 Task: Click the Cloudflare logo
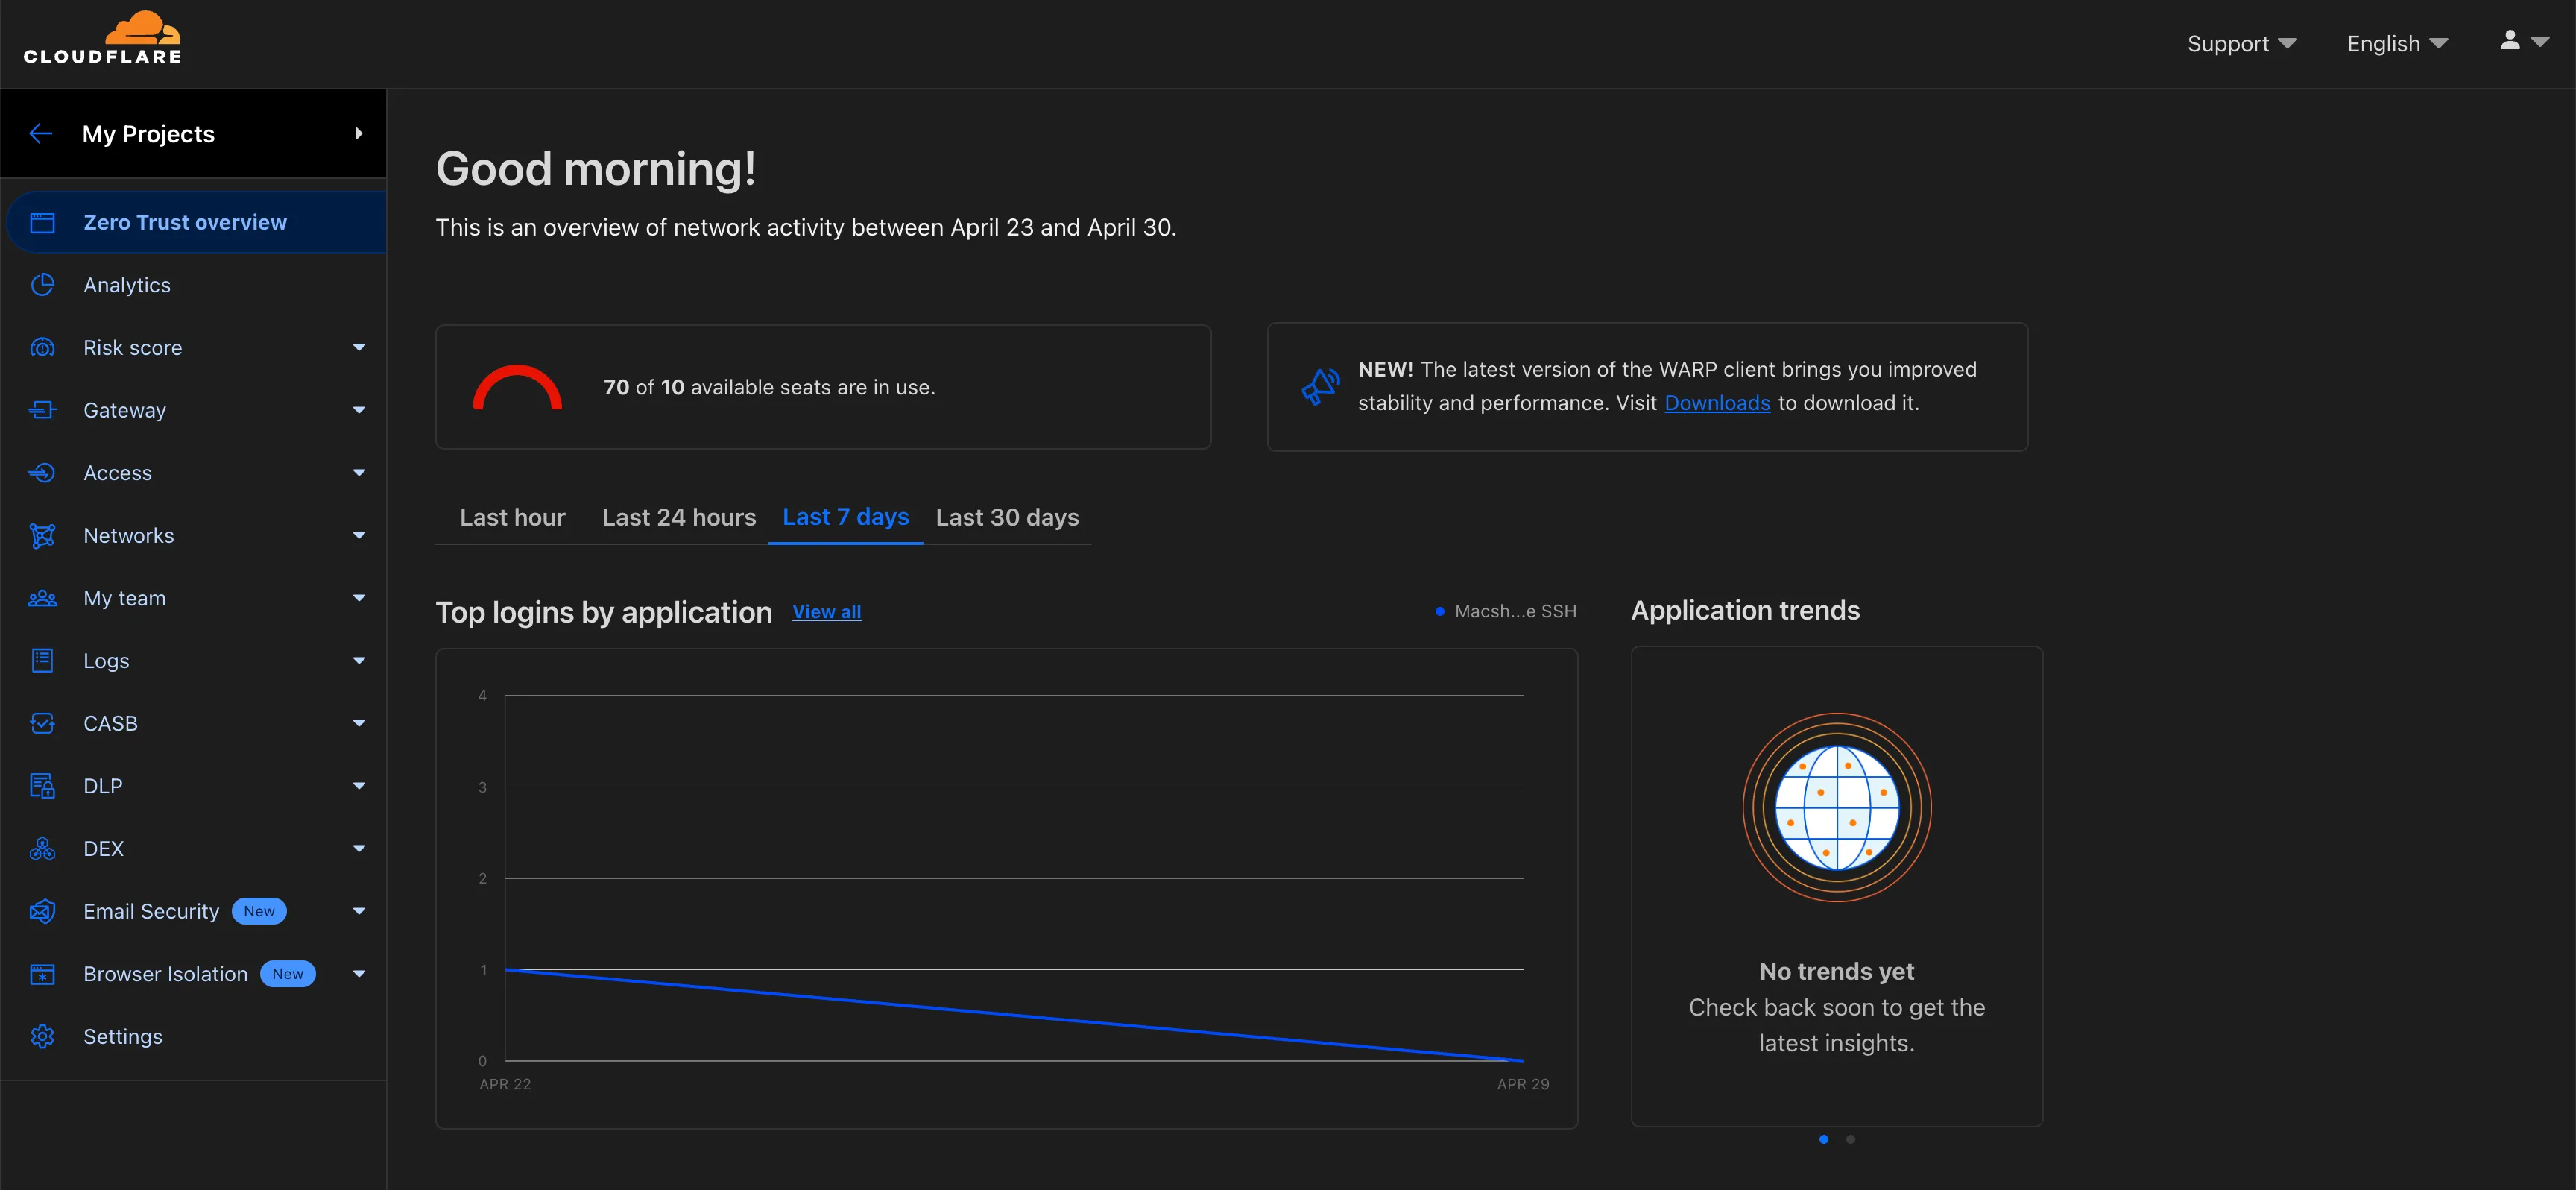pos(103,36)
